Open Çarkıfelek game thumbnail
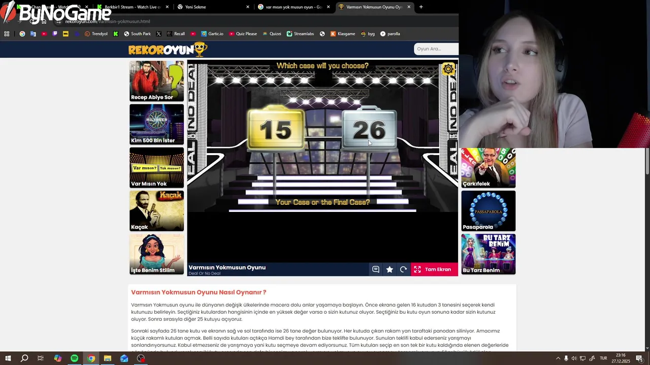Viewport: 650px width, 365px height. point(488,168)
